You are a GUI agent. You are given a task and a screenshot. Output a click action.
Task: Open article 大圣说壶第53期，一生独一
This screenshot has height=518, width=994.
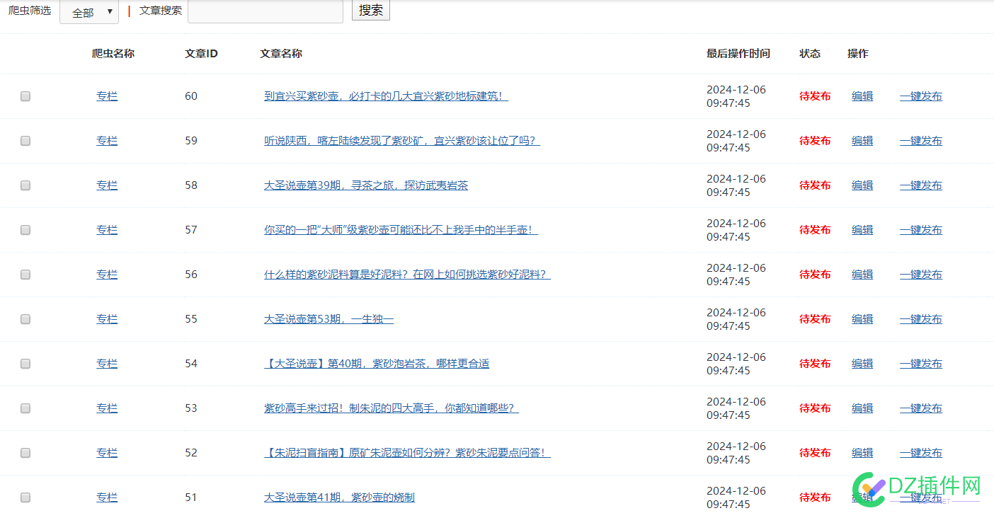click(329, 319)
